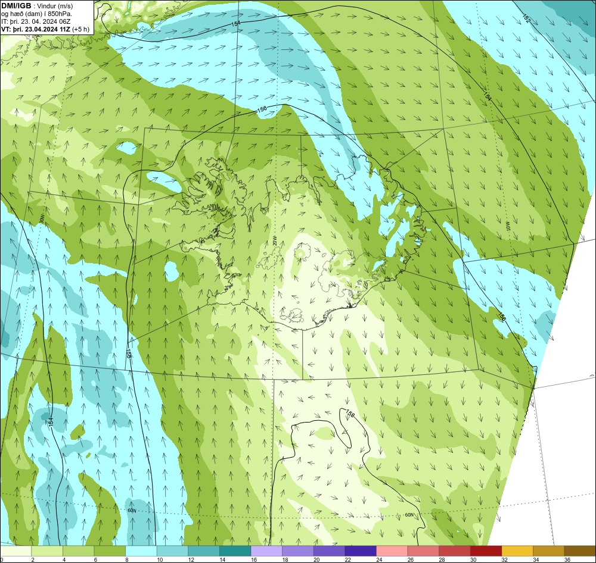Image resolution: width=596 pixels, height=563 pixels.
Task: Pick the teal 12–14 m/s legend swatch
Action: pyautogui.click(x=204, y=551)
